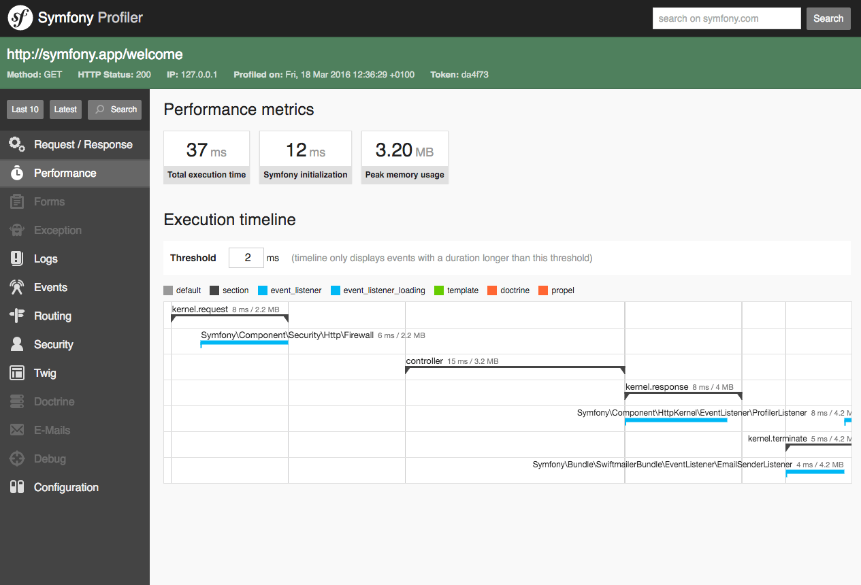The width and height of the screenshot is (861, 585).
Task: Select the Routing panel
Action: click(53, 316)
